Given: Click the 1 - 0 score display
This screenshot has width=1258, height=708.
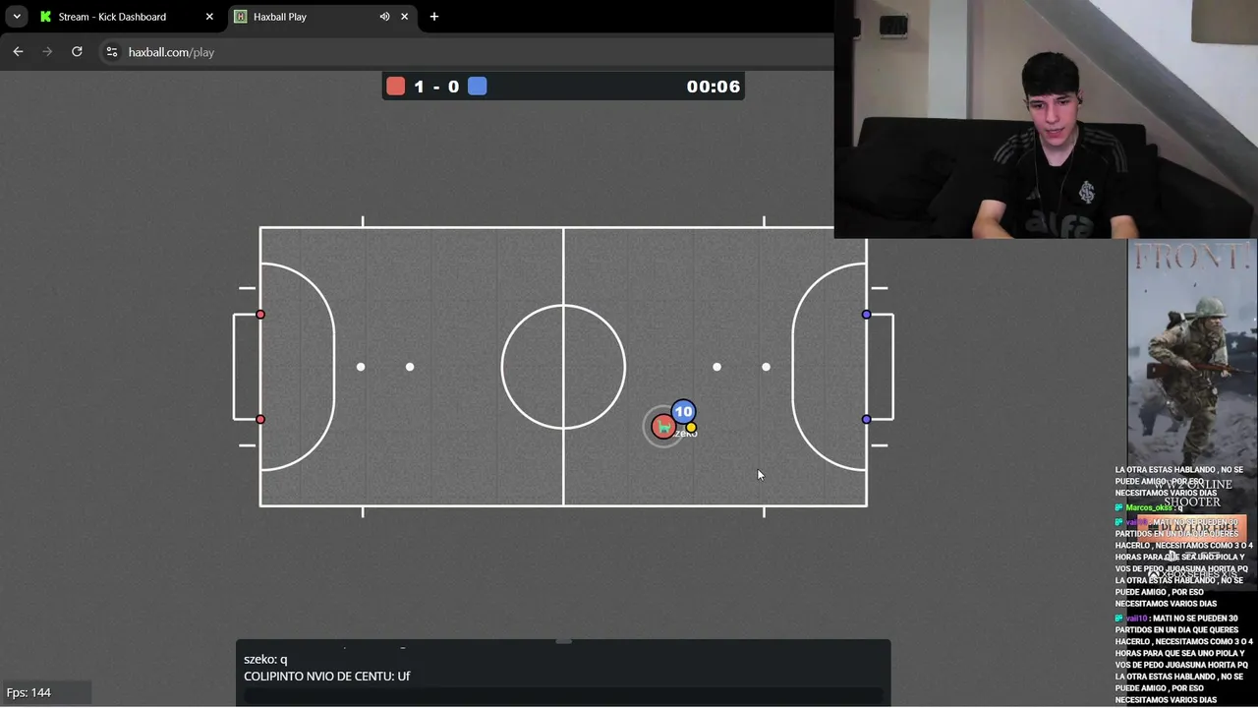Looking at the screenshot, I should coord(436,87).
